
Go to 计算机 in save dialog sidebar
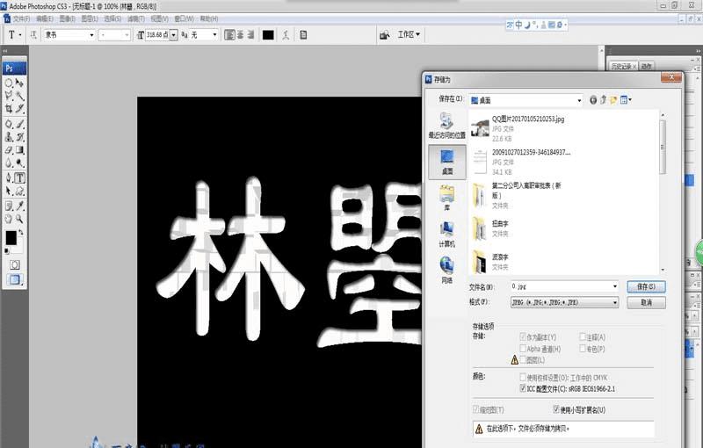447,234
